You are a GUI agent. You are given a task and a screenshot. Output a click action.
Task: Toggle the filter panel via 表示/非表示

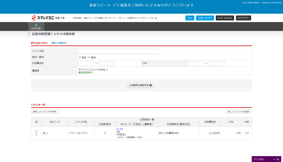(59, 43)
